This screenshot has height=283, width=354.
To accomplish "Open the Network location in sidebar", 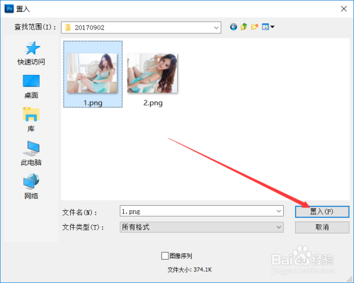I will (31, 187).
